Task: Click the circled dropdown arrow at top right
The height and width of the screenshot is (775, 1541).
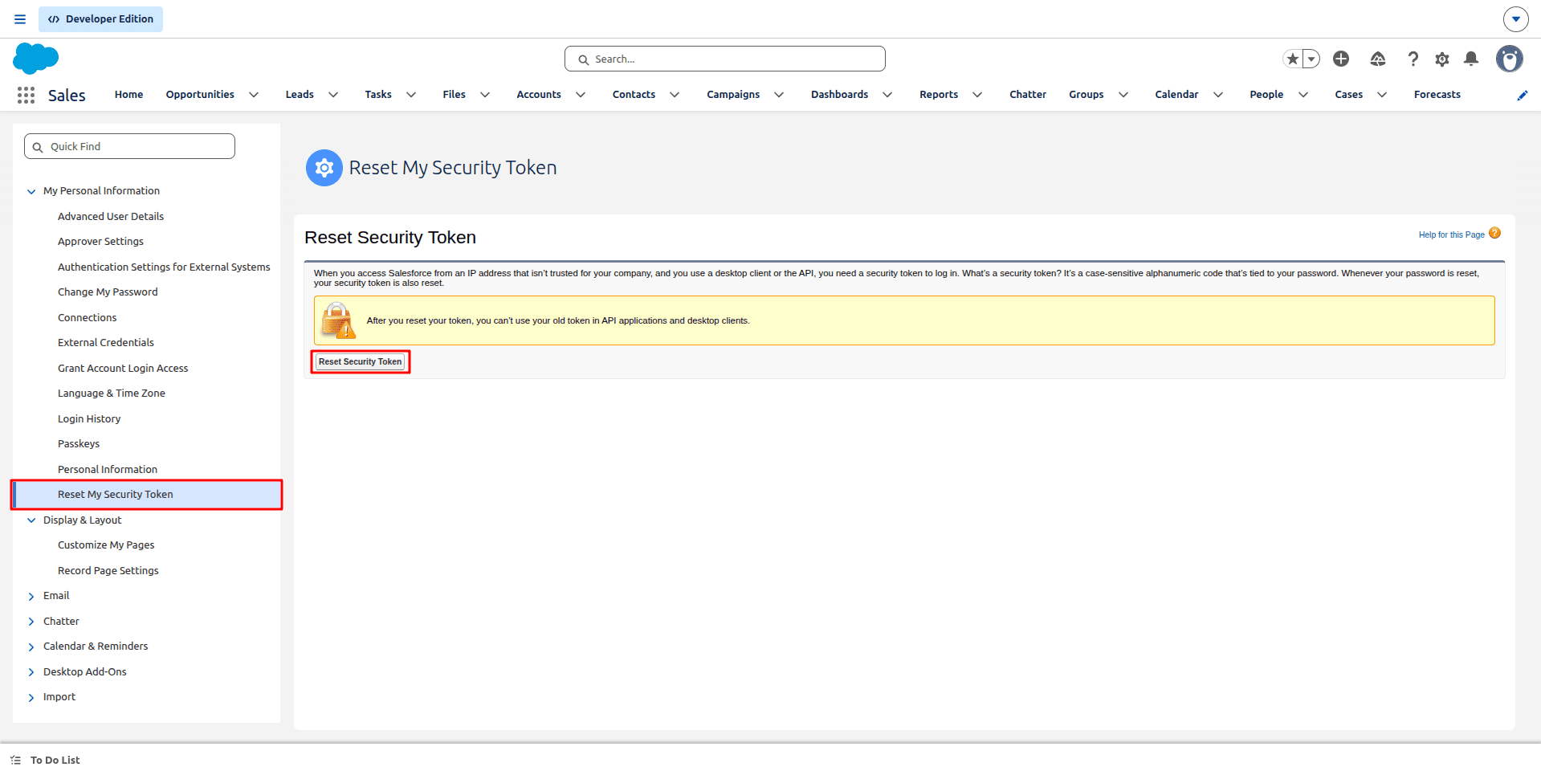Action: point(1515,19)
